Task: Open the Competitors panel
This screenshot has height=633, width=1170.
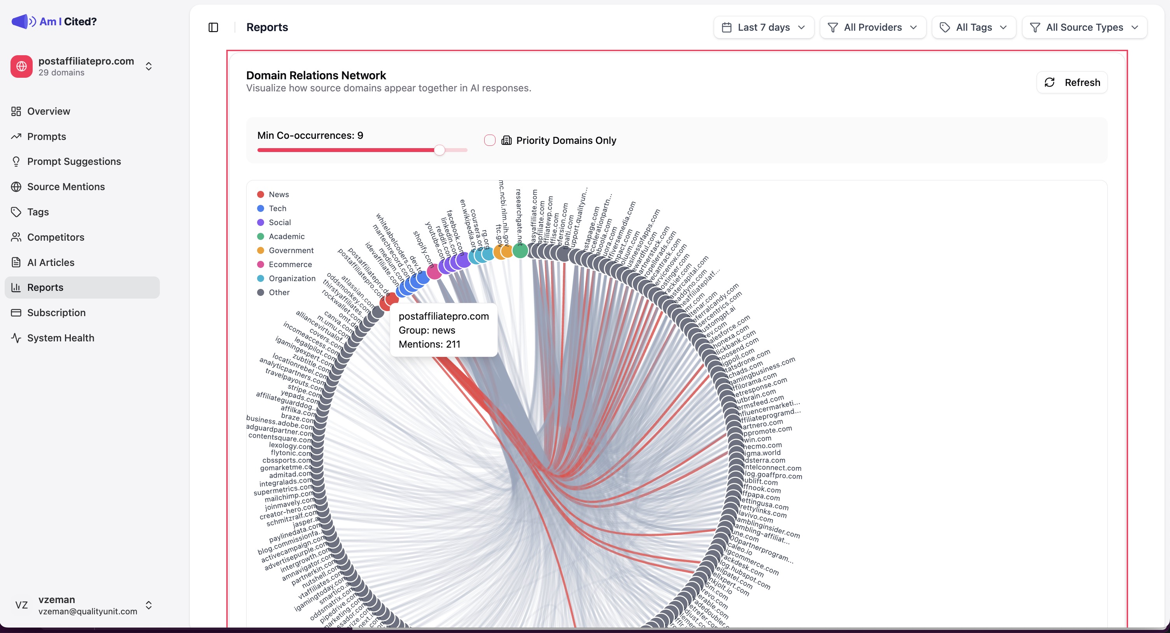Action: click(x=55, y=237)
